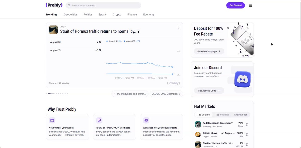
Task: Go to previous market US announces end of Iran
Action: 130,94
